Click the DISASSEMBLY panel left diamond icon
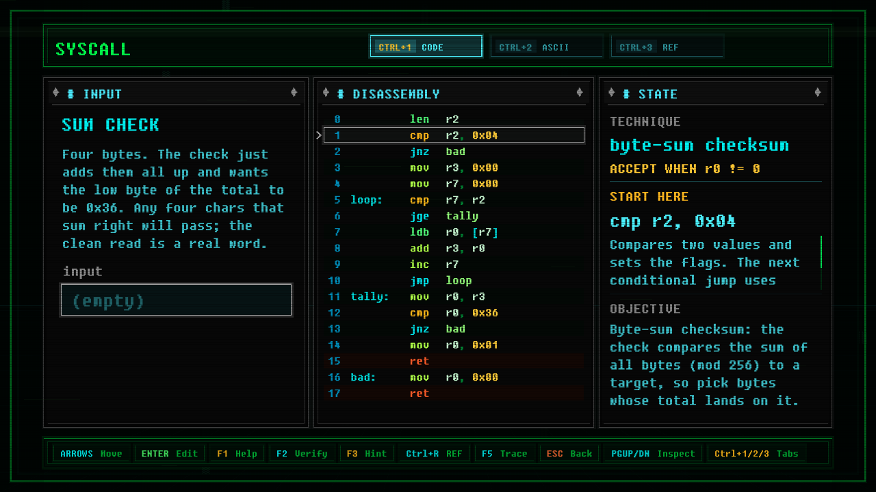This screenshot has height=492, width=876. [x=326, y=93]
